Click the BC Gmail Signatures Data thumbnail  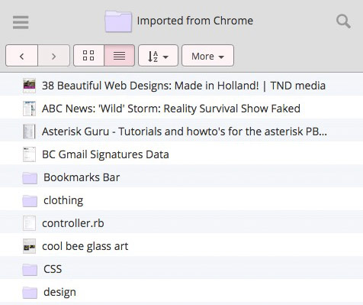29,154
